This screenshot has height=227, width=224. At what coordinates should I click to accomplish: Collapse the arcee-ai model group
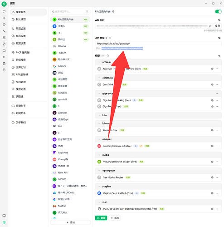(99, 62)
